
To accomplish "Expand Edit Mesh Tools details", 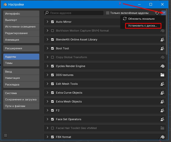I will pyautogui.click(x=47, y=84).
